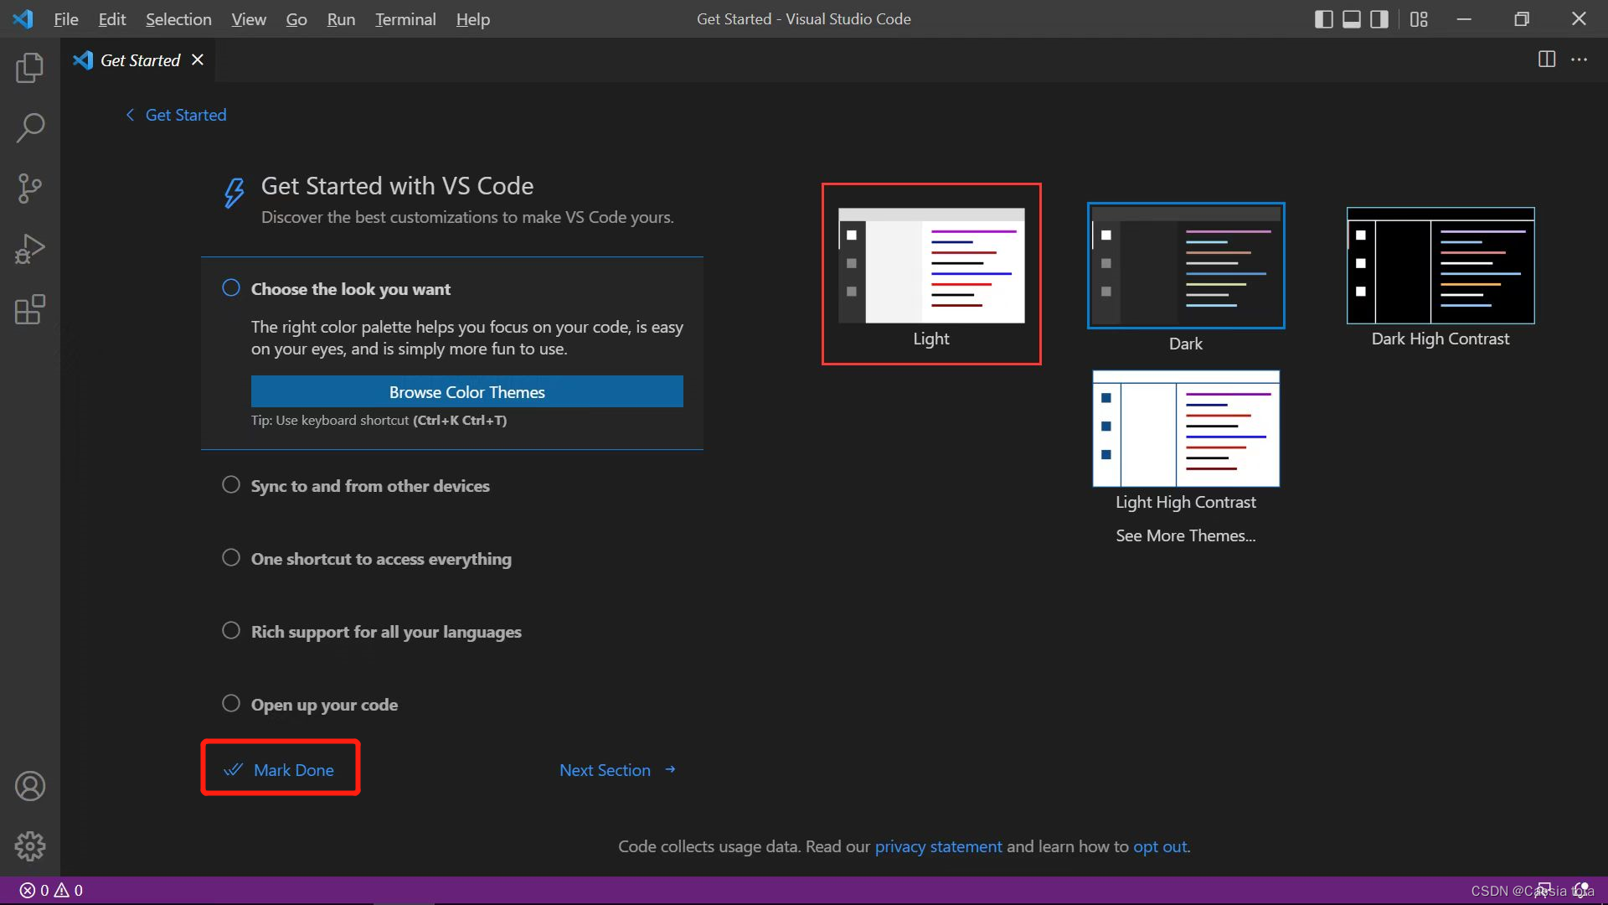This screenshot has width=1608, height=905.
Task: Click the 'Browse Color Themes' button
Action: pyautogui.click(x=466, y=391)
